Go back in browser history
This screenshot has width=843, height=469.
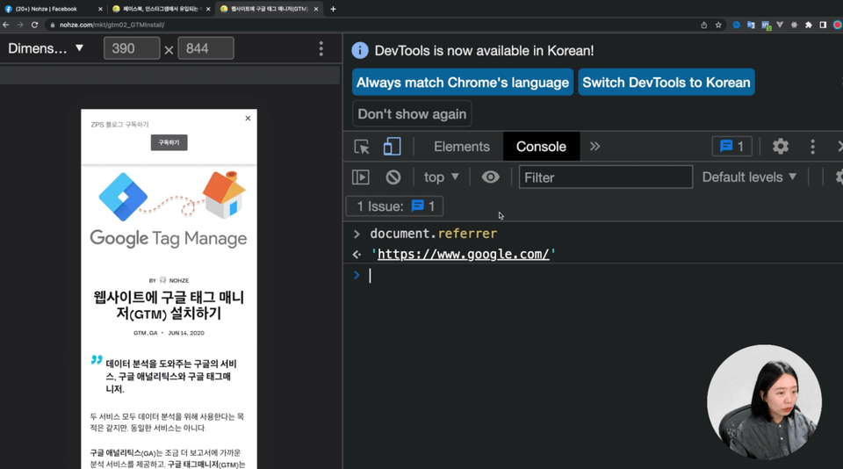5,25
